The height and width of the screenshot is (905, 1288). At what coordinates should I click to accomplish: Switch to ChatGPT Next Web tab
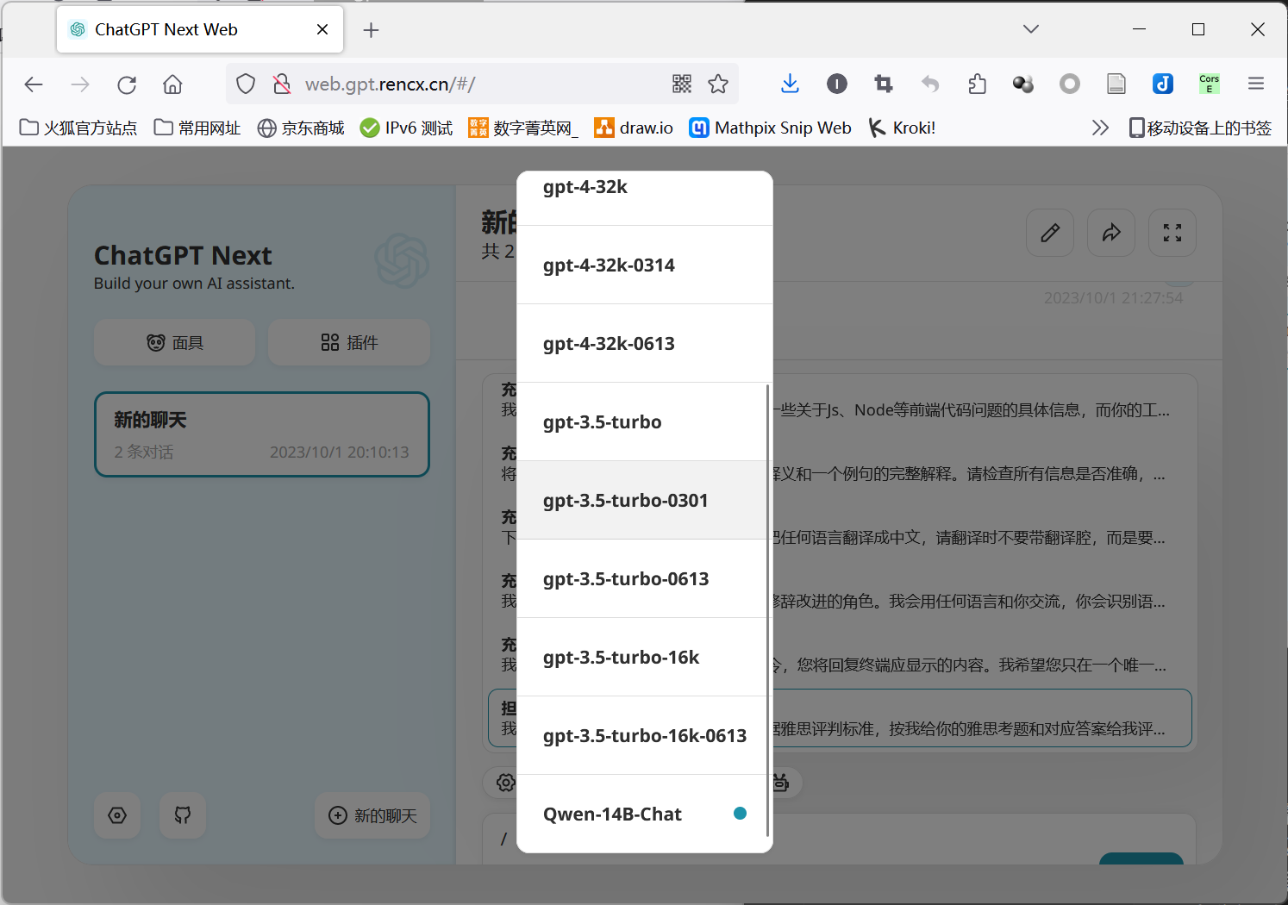[x=200, y=29]
